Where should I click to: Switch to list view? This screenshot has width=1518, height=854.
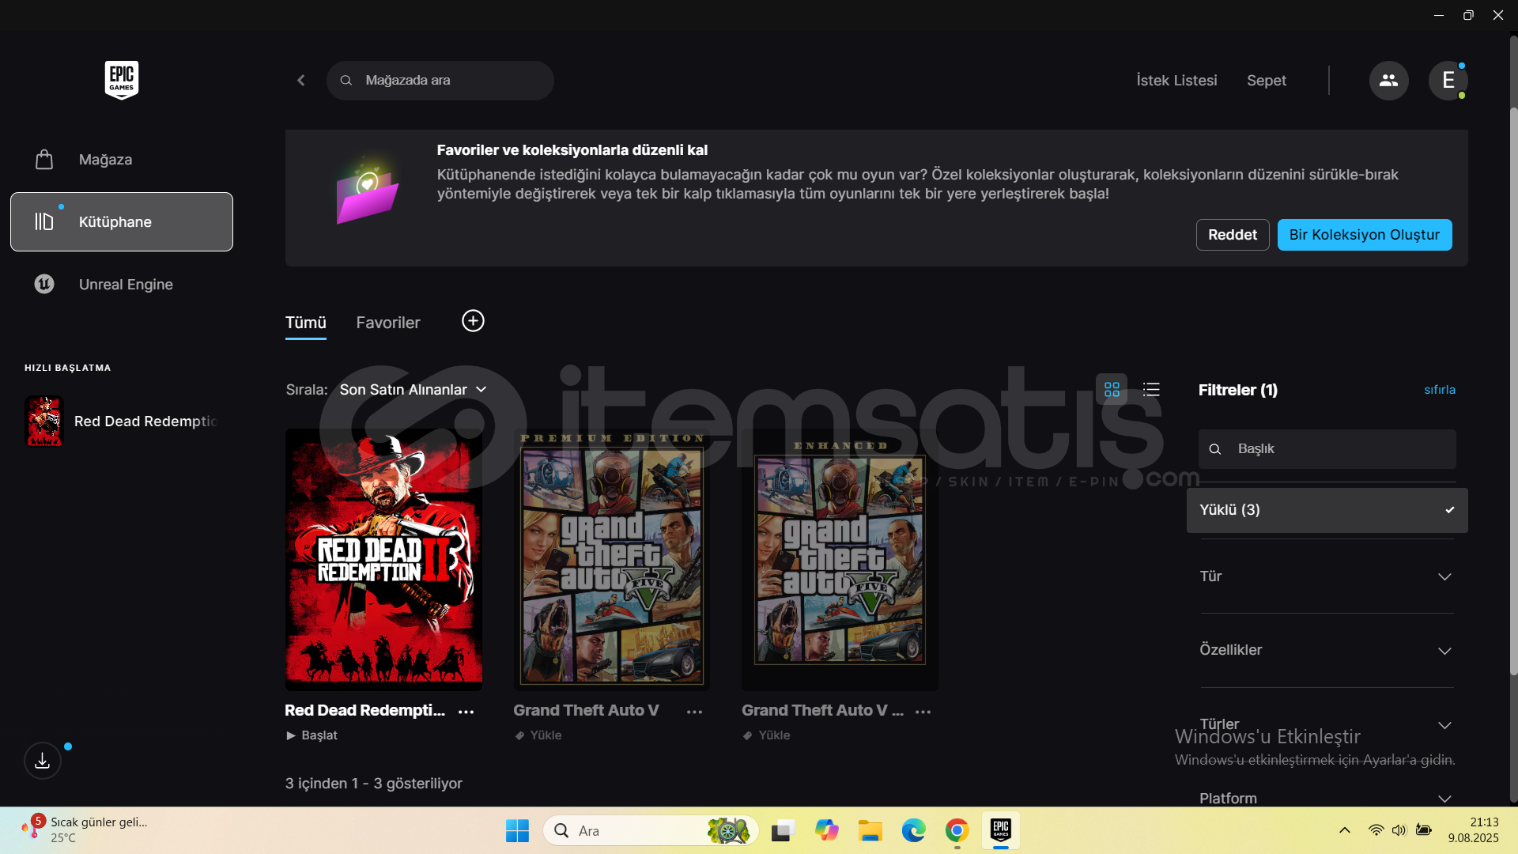pos(1151,389)
